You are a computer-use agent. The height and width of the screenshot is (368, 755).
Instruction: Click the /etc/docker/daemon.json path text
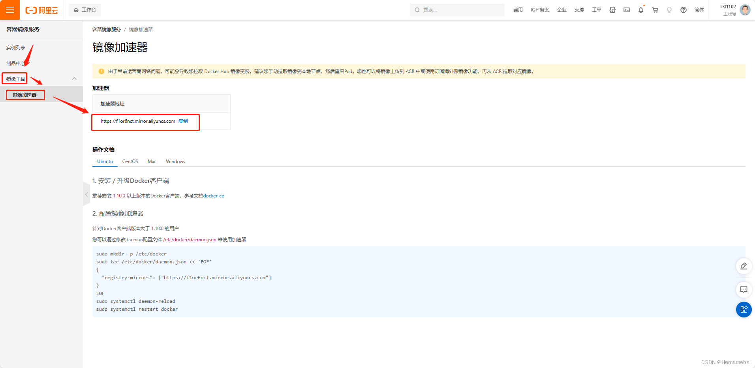tap(190, 240)
